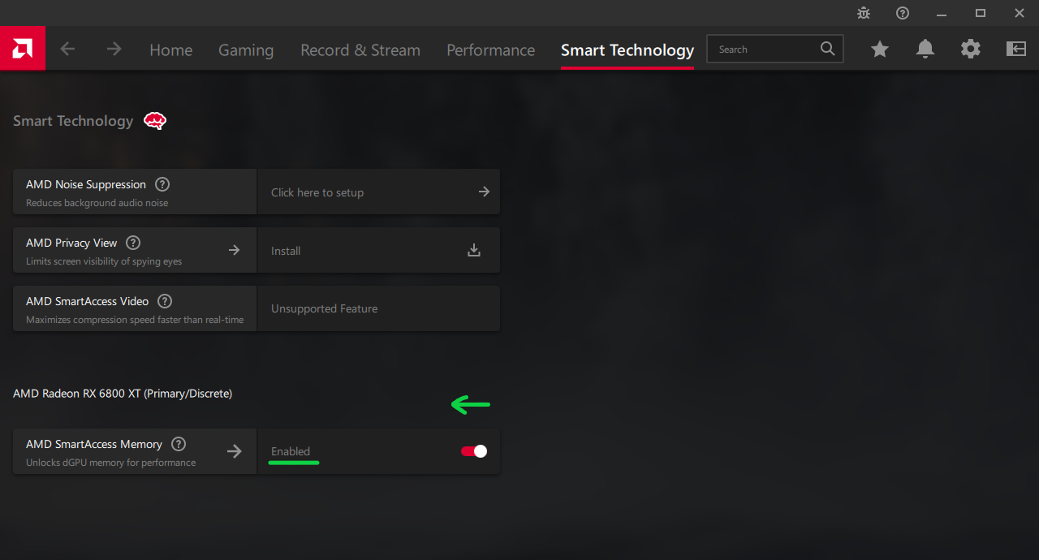
Task: Click the magnifying glass search icon
Action: pyautogui.click(x=827, y=49)
